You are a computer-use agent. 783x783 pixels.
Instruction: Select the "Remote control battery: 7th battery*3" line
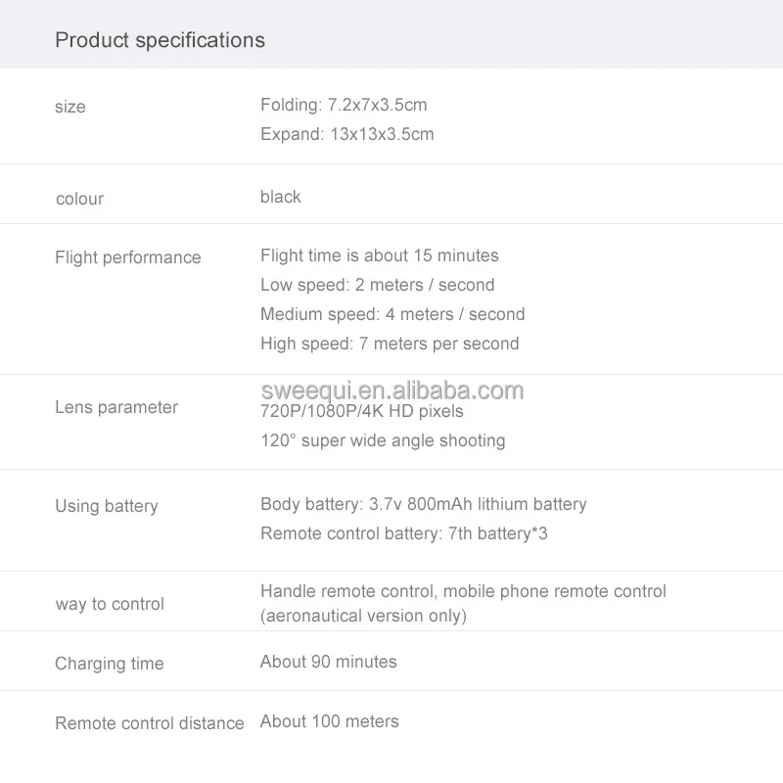pyautogui.click(x=404, y=533)
